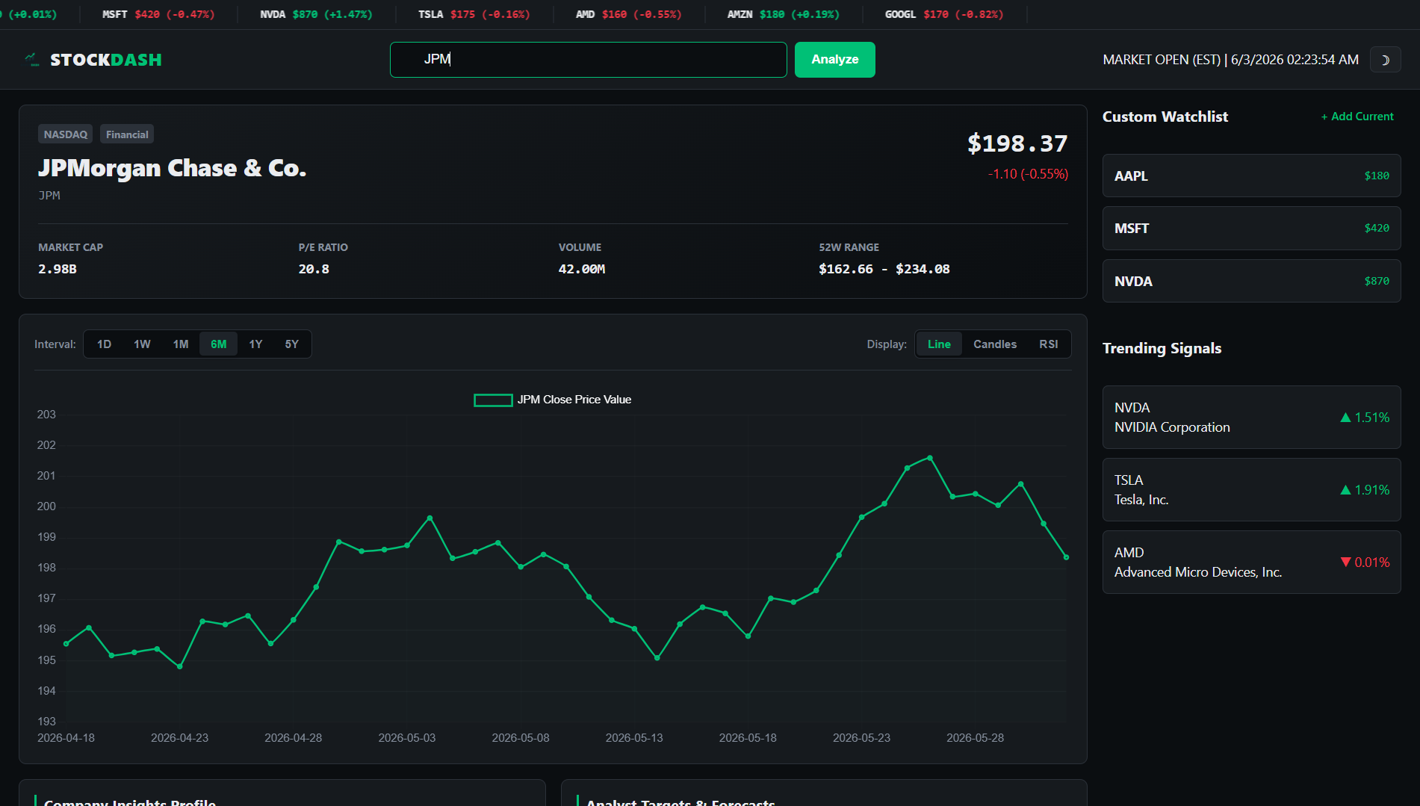Screen dimensions: 1420x806
Task: Click TSLA $175 in ticker tape
Action: (474, 14)
